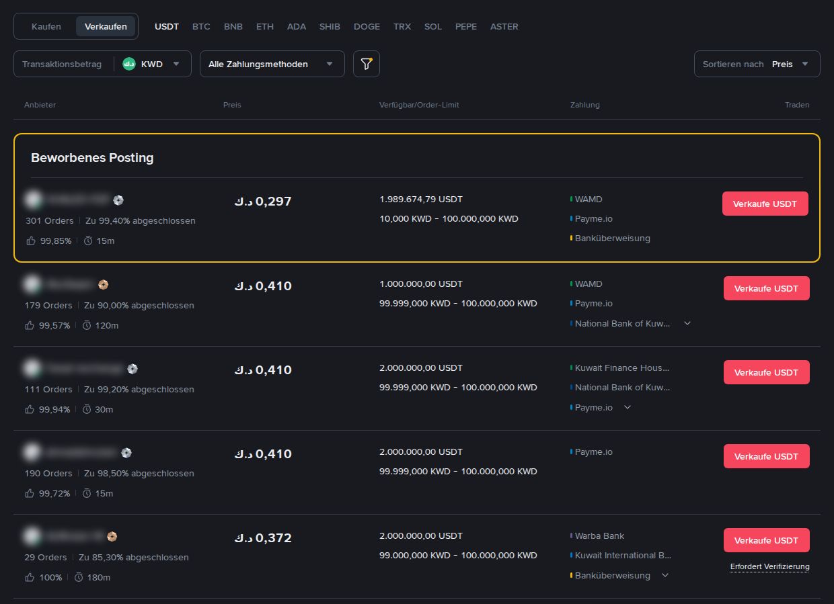The height and width of the screenshot is (604, 834).
Task: Open the KWD currency dropdown
Action: 152,64
